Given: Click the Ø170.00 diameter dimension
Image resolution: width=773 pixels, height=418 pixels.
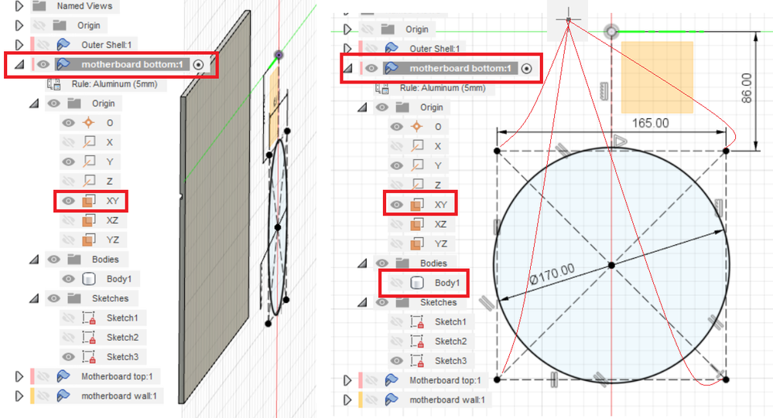Looking at the screenshot, I should [x=552, y=274].
